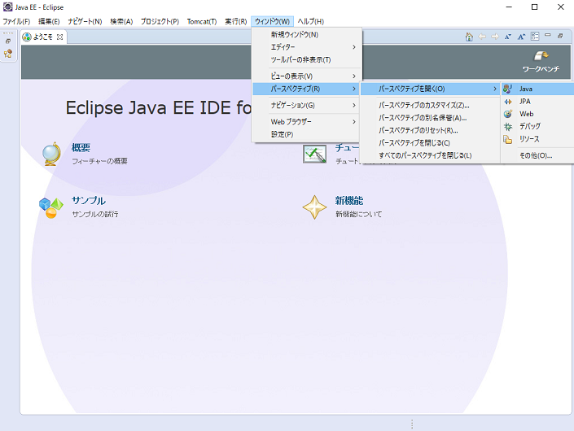
Task: Select the ようこそ tab
Action: (x=43, y=37)
